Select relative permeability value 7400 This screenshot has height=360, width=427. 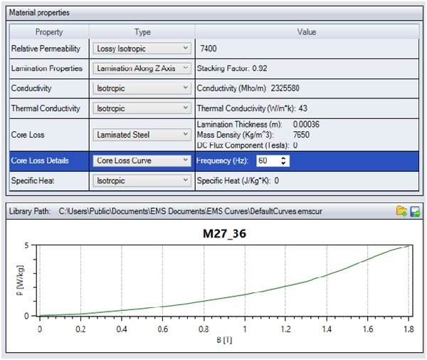tap(209, 48)
